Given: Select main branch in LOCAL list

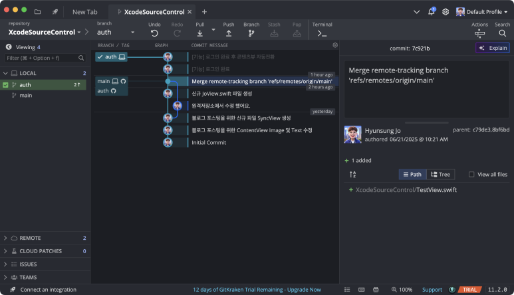Looking at the screenshot, I should (25, 95).
